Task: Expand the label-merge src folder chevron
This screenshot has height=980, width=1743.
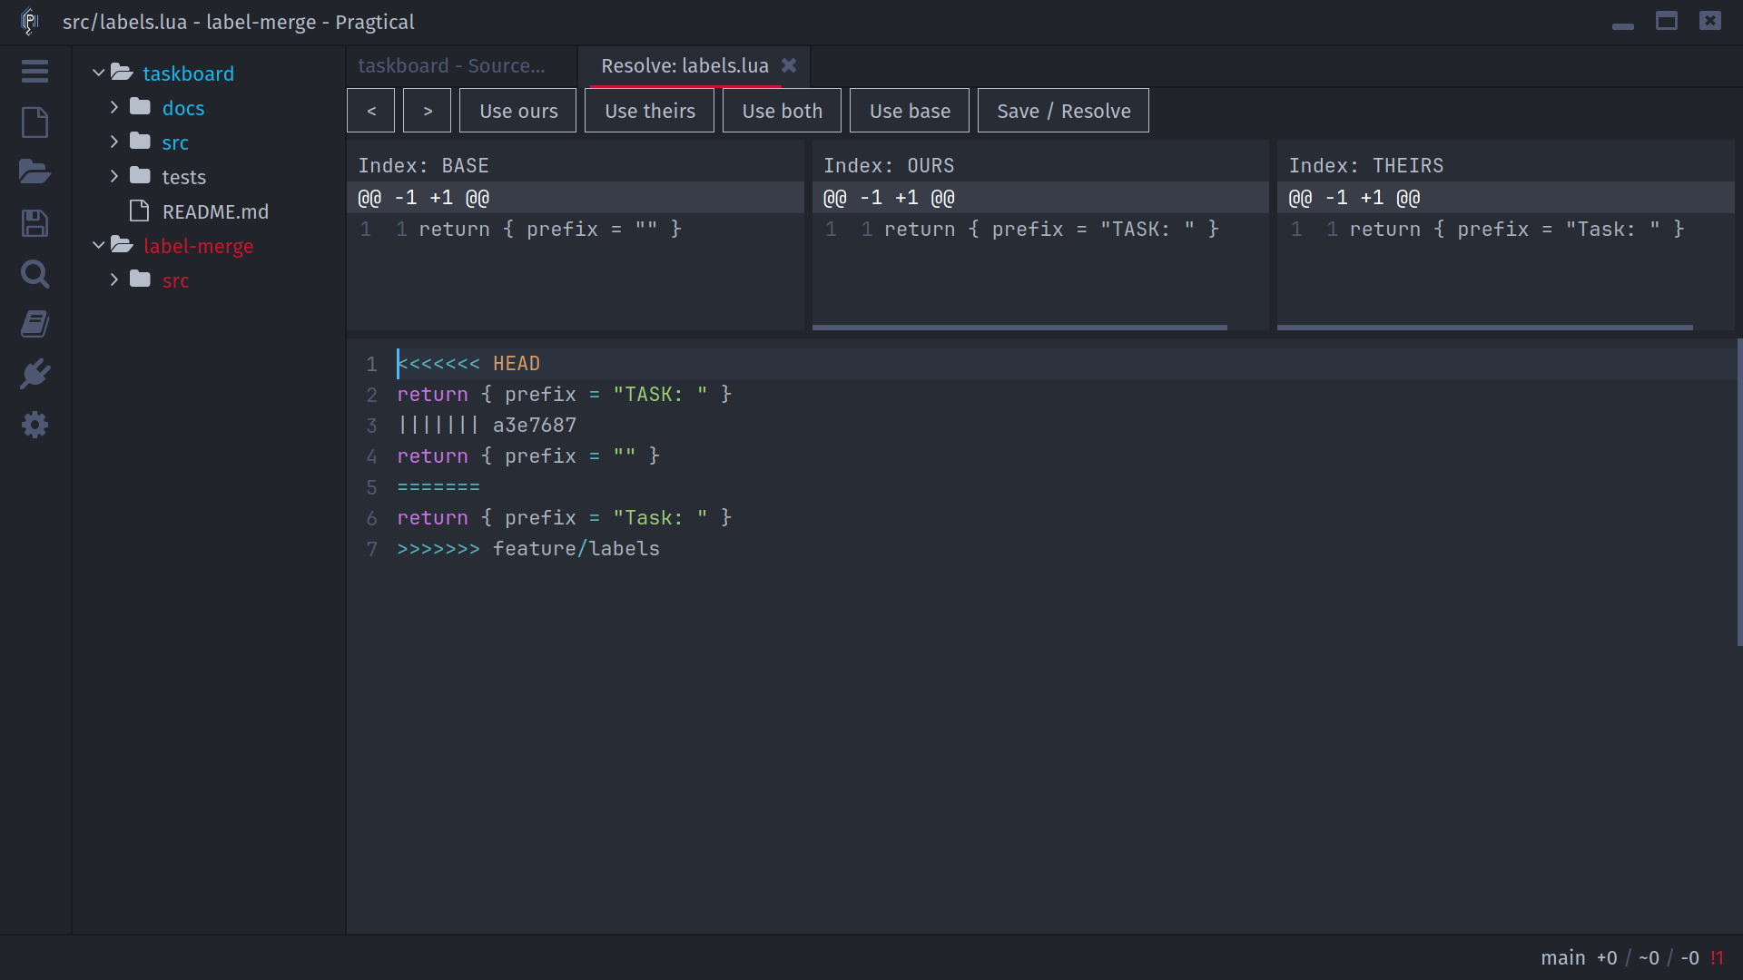Action: pyautogui.click(x=114, y=279)
